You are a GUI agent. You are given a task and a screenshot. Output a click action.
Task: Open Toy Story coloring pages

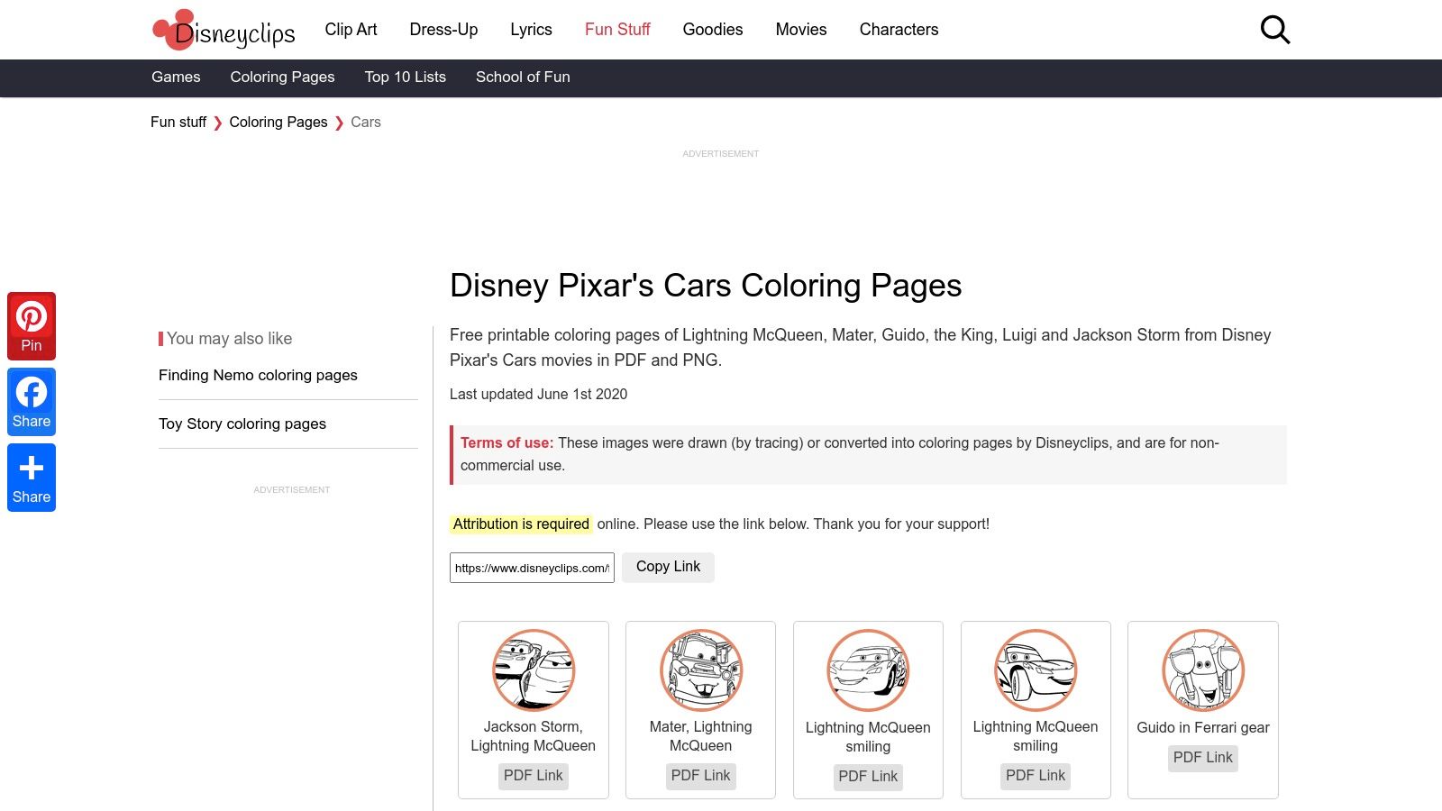242,424
